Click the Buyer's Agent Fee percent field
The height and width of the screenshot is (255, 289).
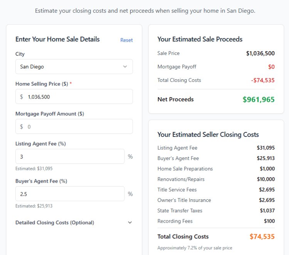pos(70,194)
